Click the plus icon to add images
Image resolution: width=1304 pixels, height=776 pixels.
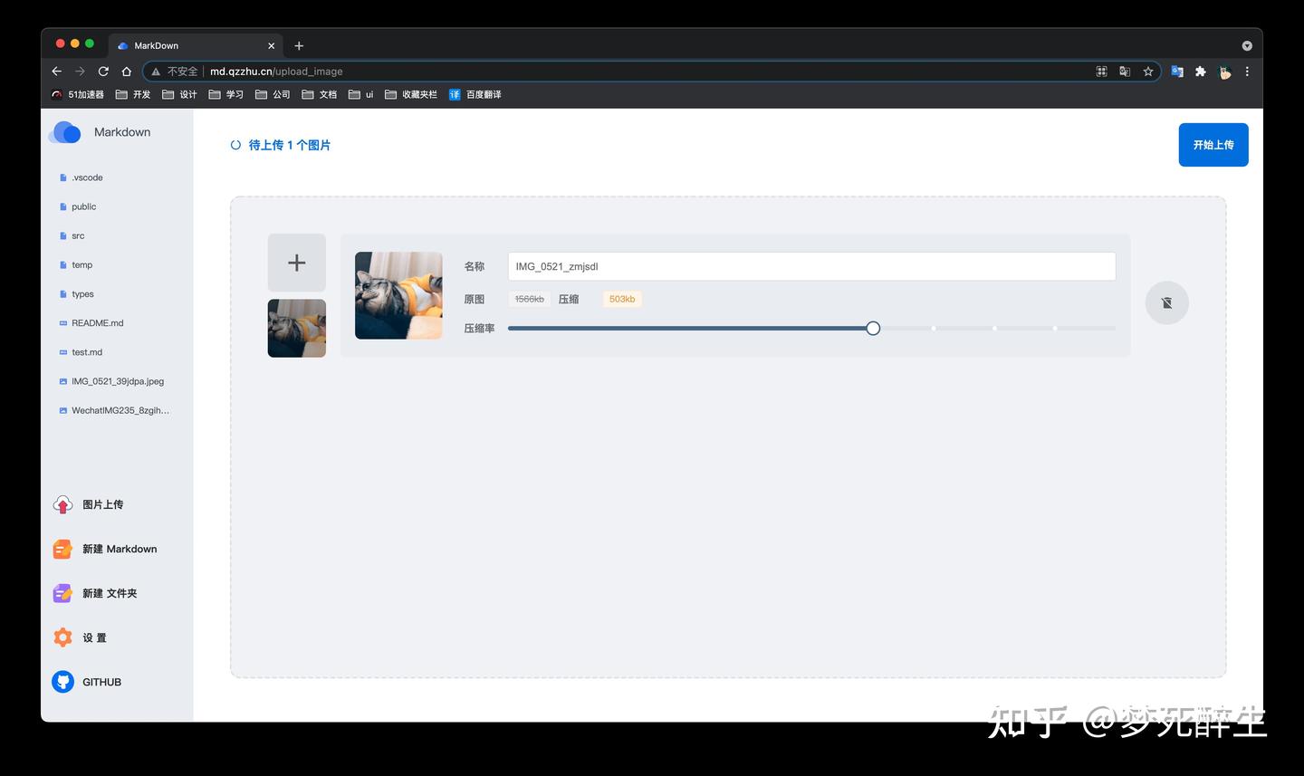(296, 262)
